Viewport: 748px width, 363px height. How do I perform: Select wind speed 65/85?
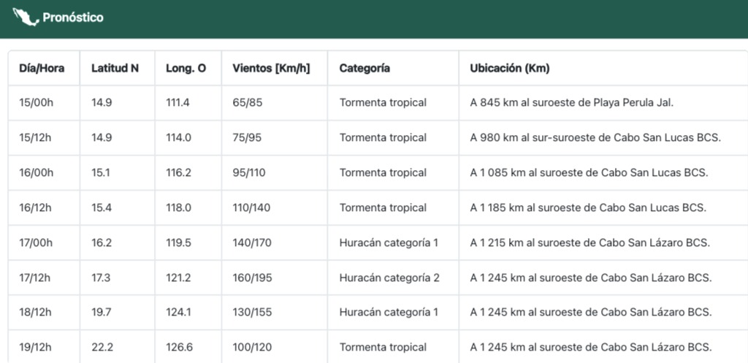pos(248,102)
